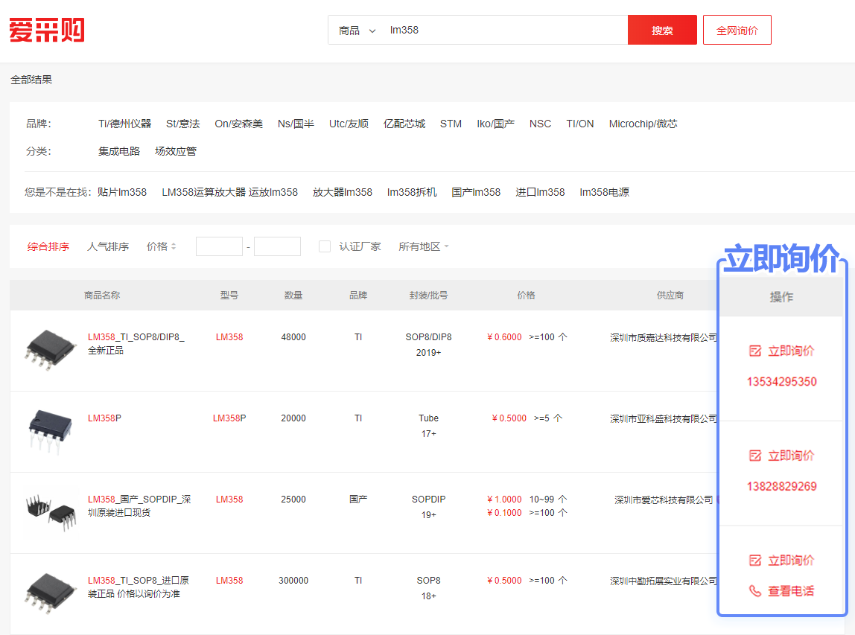Image resolution: width=855 pixels, height=635 pixels.
Task: Click the 爱采购 logo
Action: pyautogui.click(x=47, y=30)
